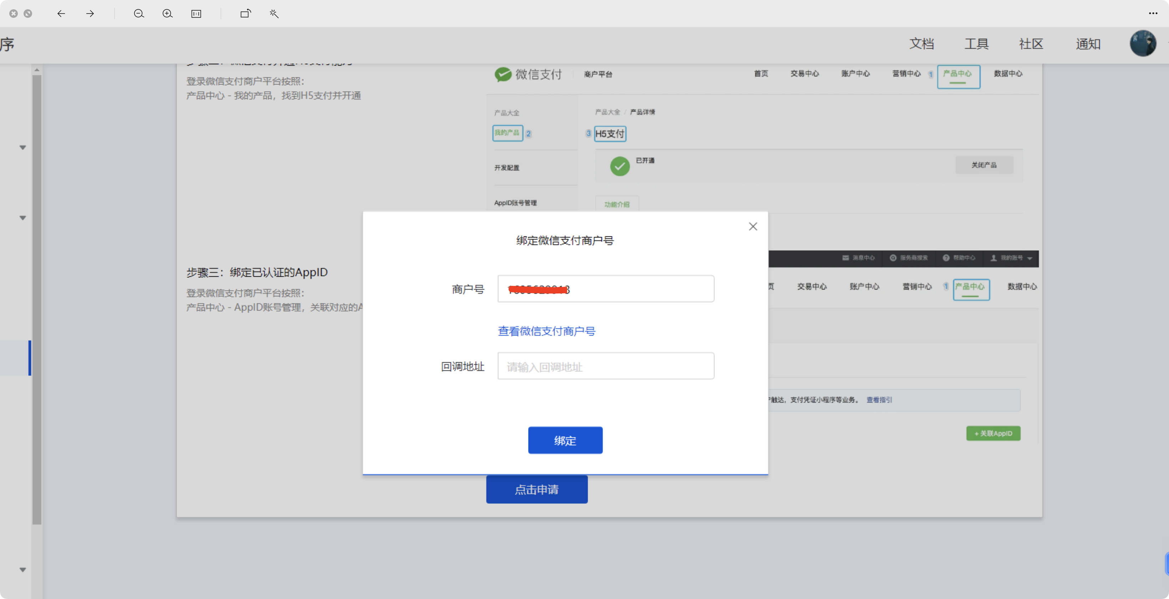1169x599 pixels.
Task: Click the zoom out magnifier icon
Action: pos(139,14)
